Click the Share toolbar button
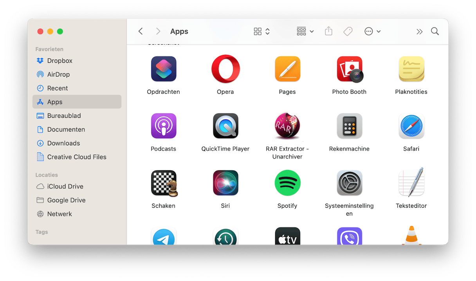The height and width of the screenshot is (281, 476). coord(328,32)
